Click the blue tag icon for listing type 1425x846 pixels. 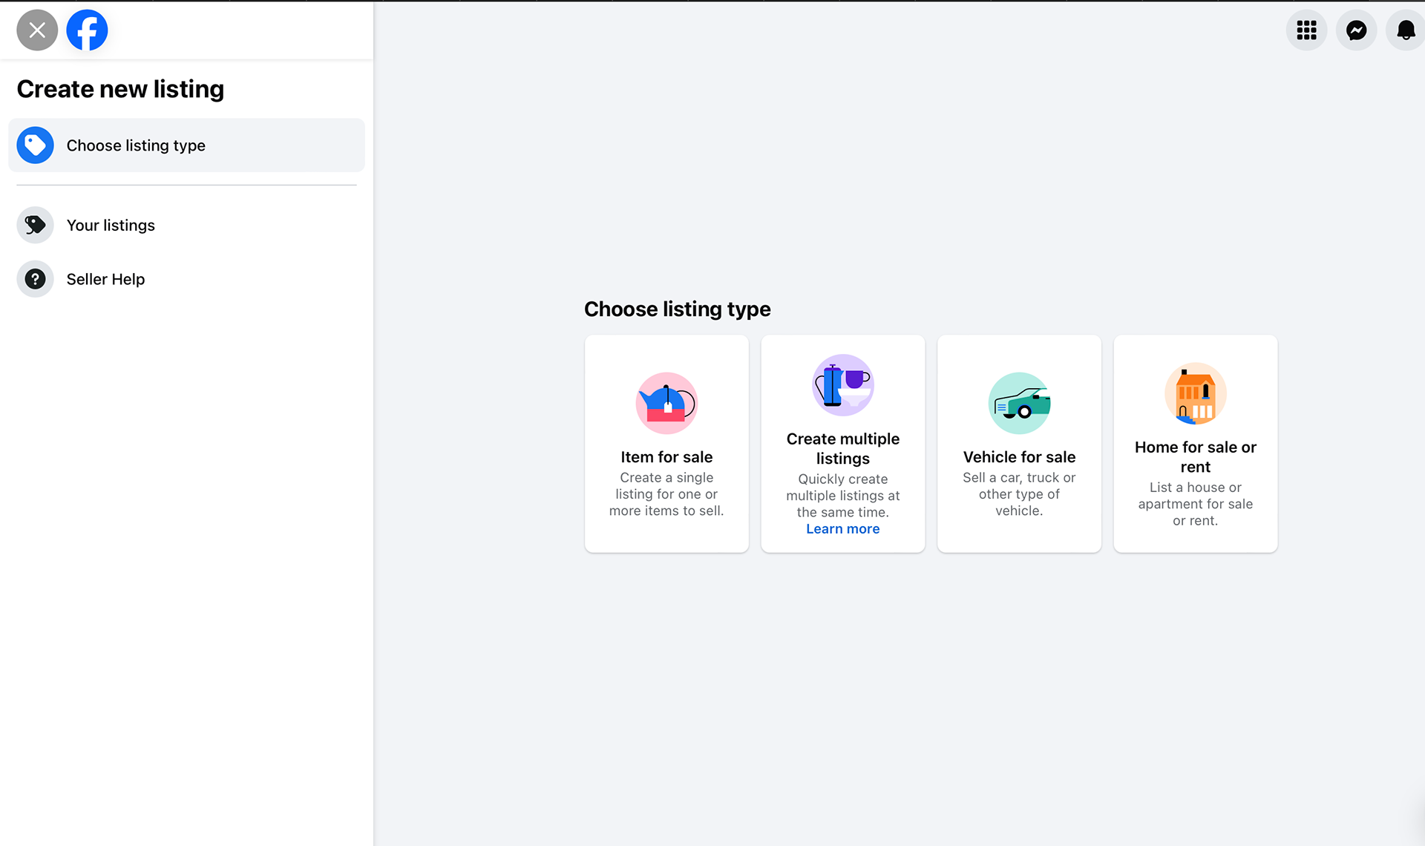click(35, 145)
